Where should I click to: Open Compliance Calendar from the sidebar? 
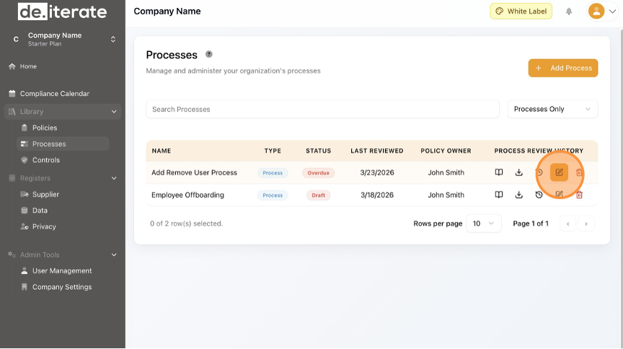click(x=55, y=94)
